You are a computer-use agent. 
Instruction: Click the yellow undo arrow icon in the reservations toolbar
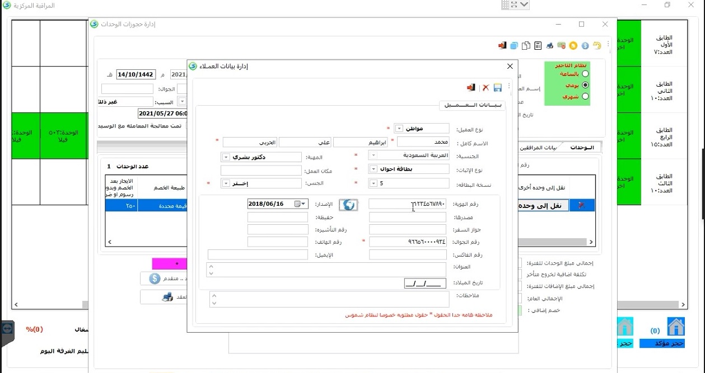coord(597,45)
